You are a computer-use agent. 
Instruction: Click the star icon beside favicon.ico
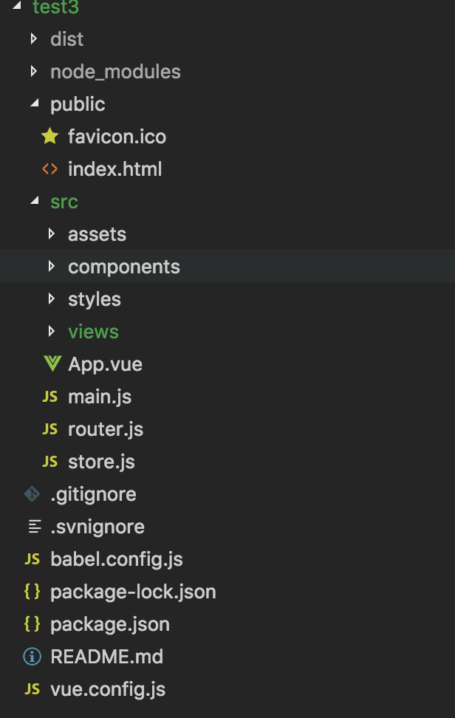click(50, 137)
